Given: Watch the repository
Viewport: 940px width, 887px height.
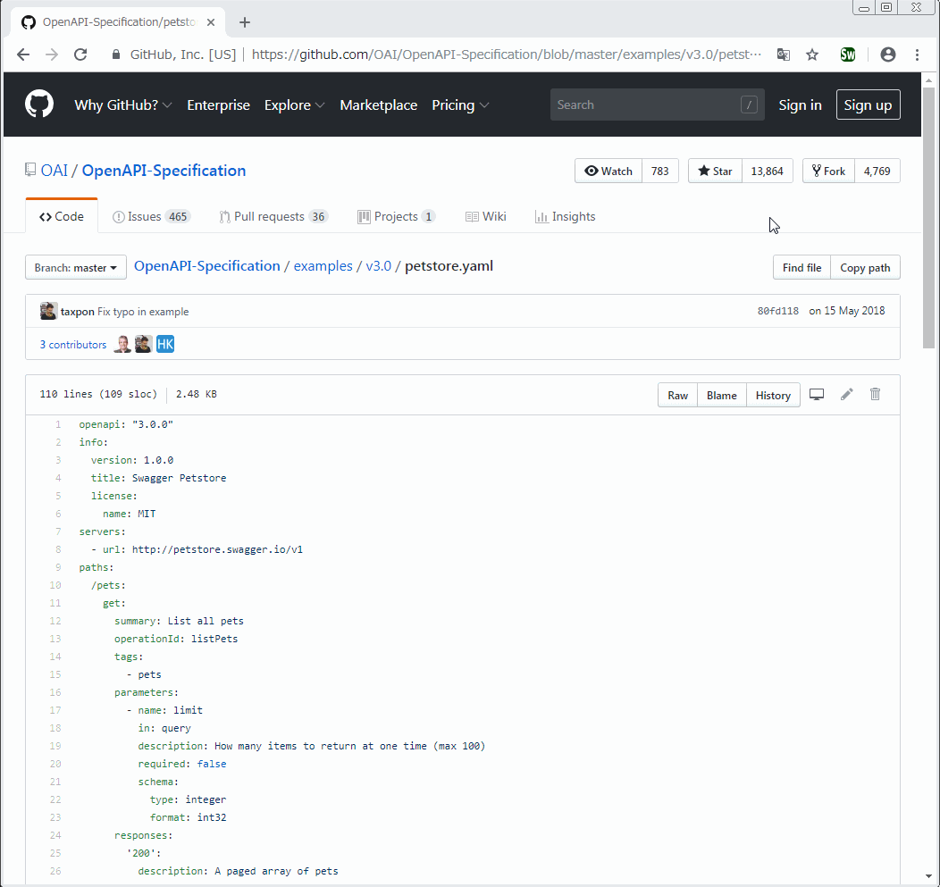Looking at the screenshot, I should (x=608, y=171).
